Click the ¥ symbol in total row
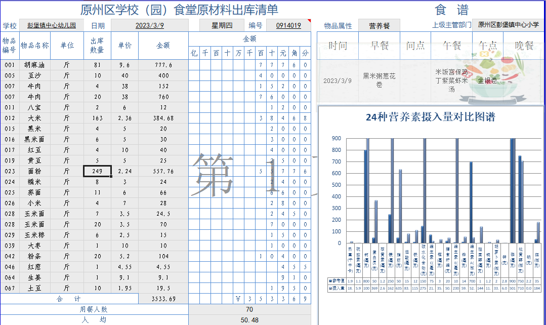 coord(238,299)
